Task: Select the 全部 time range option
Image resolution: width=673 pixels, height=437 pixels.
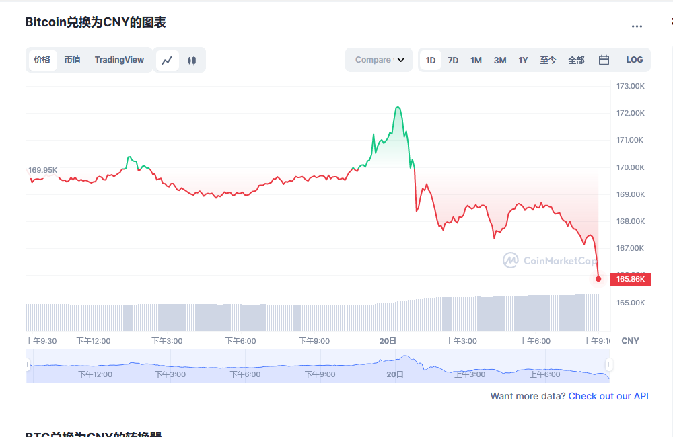Action: click(576, 60)
